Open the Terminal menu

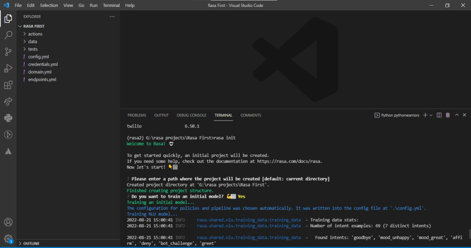[111, 6]
